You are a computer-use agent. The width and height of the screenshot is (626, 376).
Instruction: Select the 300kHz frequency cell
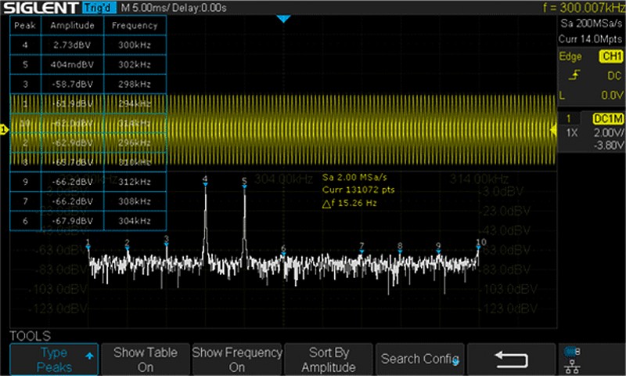[135, 45]
